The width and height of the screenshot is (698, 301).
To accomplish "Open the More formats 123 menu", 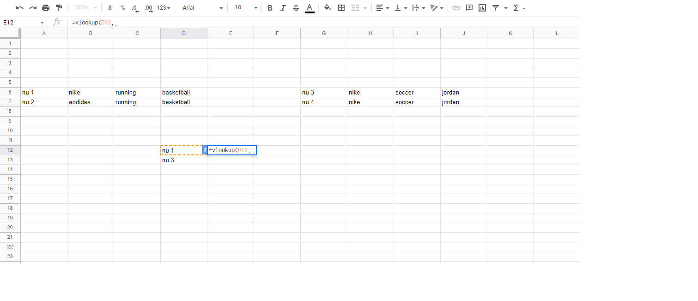I will [161, 8].
